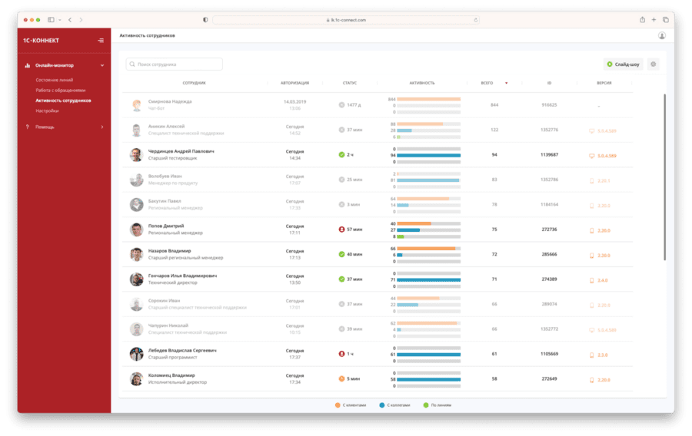Image resolution: width=692 pixels, height=436 pixels.
Task: Click the red status icon of Лебедев Владислав
Action: tap(341, 354)
